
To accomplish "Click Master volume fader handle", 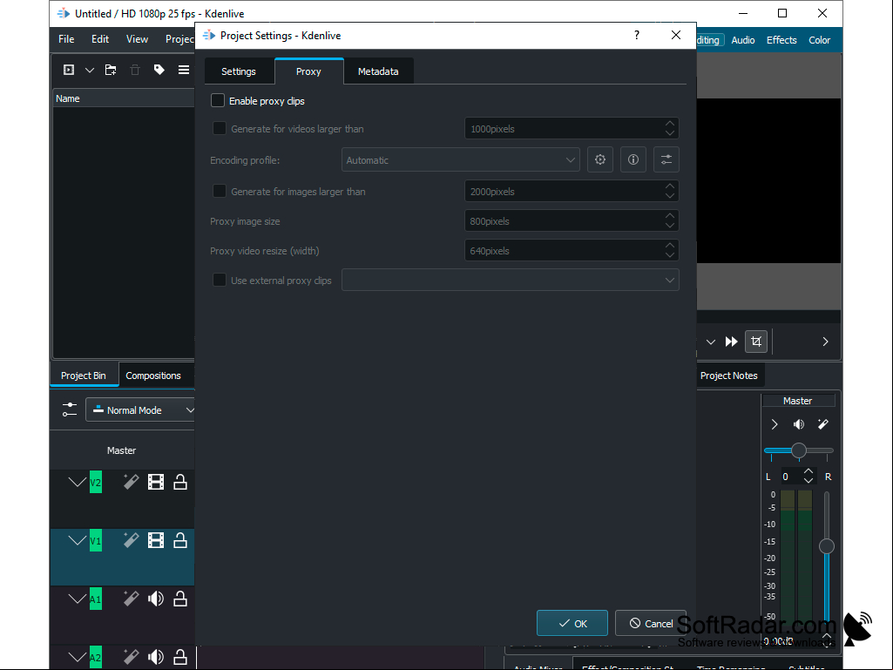I will click(827, 546).
